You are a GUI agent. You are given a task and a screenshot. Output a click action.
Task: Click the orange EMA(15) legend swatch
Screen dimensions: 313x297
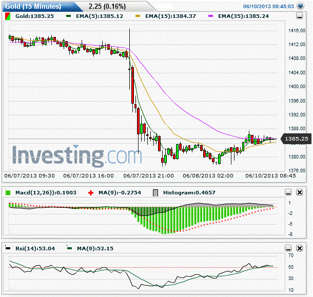pyautogui.click(x=138, y=16)
